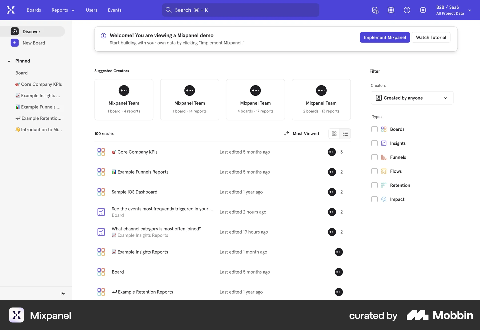Click the search bar at top
The width and height of the screenshot is (480, 330).
pyautogui.click(x=240, y=10)
